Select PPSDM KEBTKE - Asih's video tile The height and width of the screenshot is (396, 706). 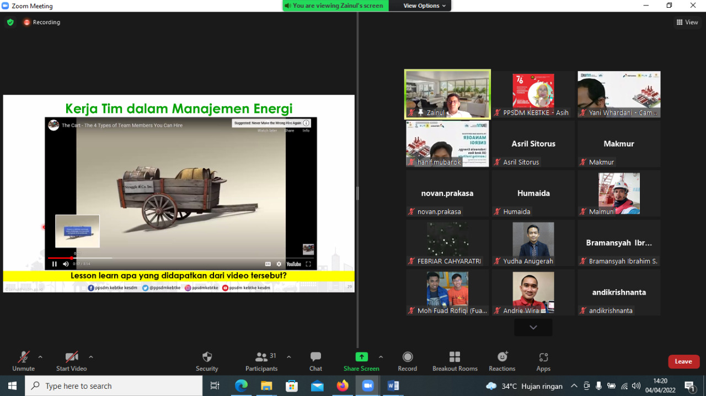point(533,94)
